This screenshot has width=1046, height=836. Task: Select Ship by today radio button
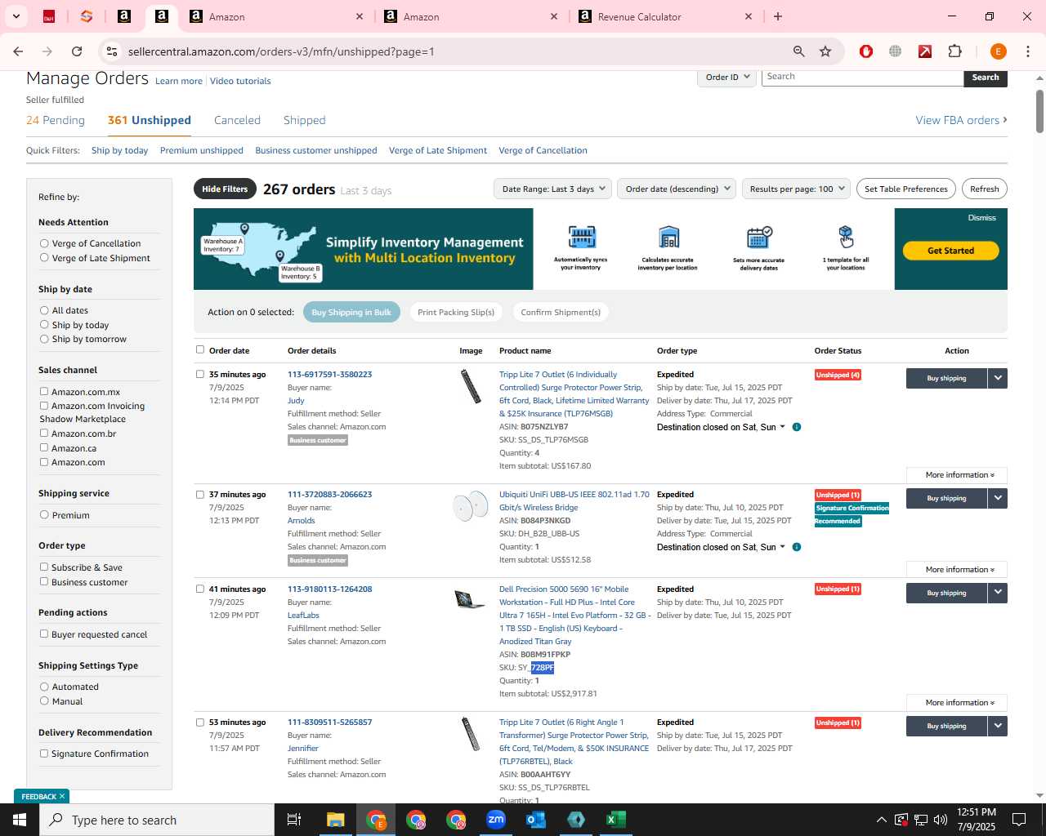44,325
